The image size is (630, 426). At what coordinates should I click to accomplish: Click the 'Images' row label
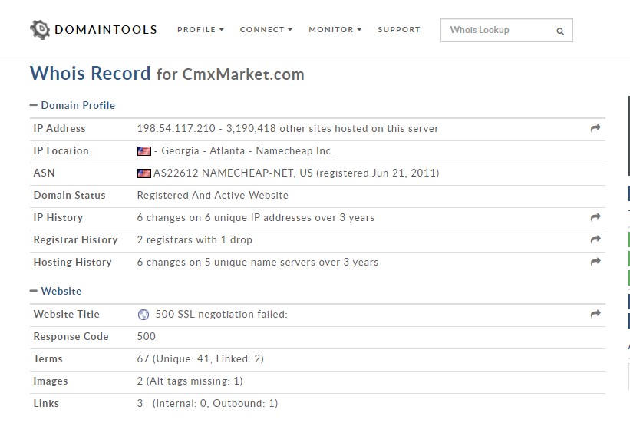coord(51,381)
